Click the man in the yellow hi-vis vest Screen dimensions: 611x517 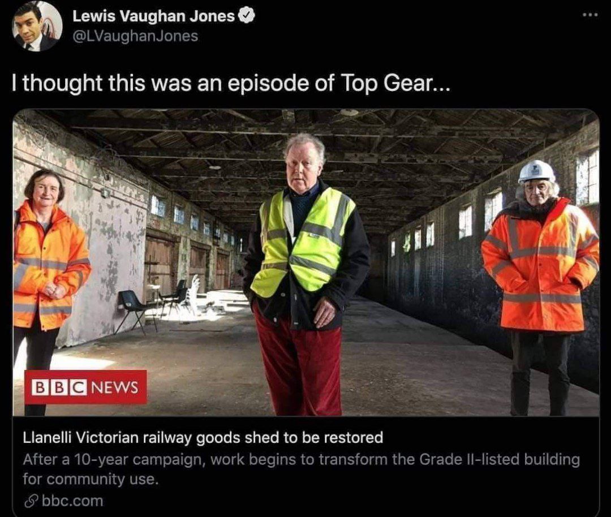[x=307, y=273]
